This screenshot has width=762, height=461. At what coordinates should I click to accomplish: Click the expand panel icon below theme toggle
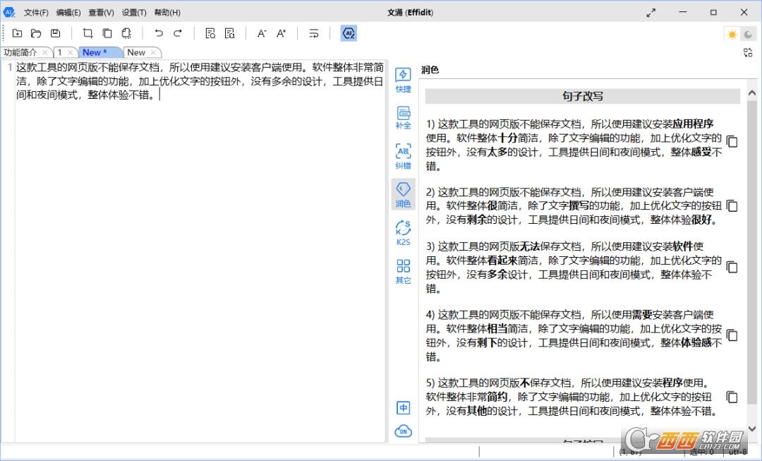[x=748, y=52]
